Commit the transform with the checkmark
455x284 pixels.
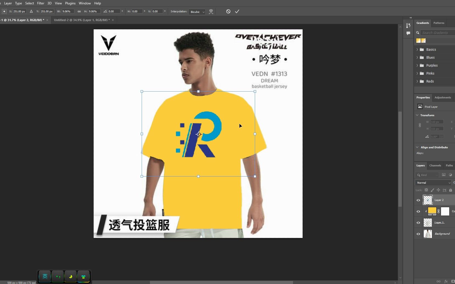coord(237,11)
